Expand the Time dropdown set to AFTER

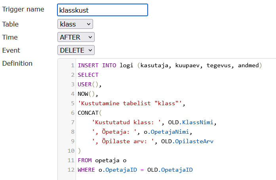(x=76, y=37)
